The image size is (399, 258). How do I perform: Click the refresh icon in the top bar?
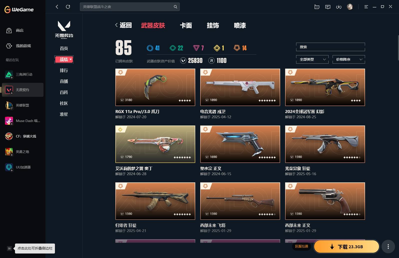click(68, 7)
